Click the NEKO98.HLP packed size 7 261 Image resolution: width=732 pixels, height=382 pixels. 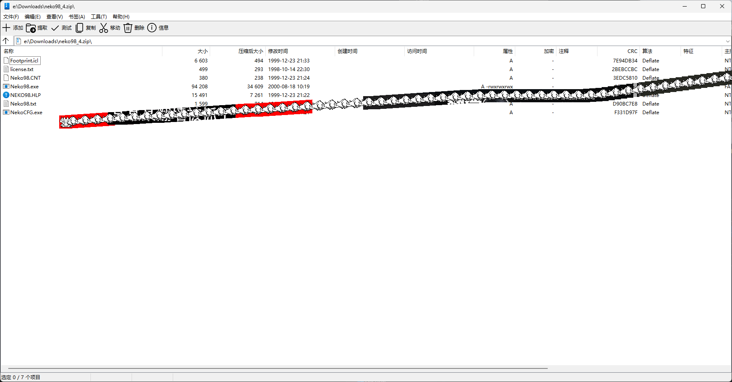[257, 95]
